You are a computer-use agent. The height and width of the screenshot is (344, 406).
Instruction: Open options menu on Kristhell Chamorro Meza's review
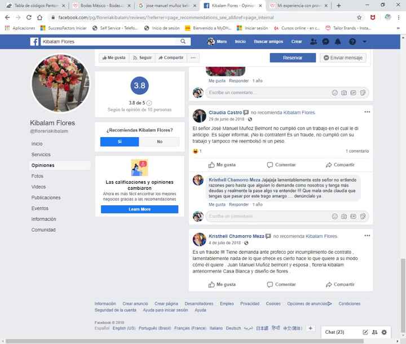click(x=367, y=236)
